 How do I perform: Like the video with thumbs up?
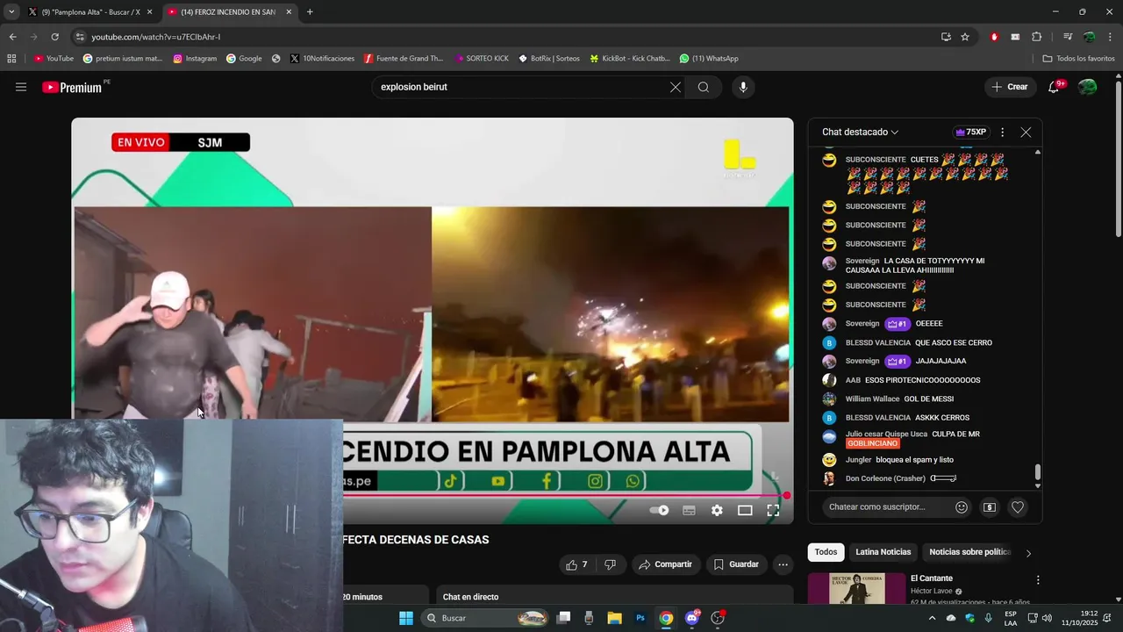click(x=577, y=564)
